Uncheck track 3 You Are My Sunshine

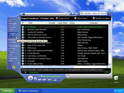tap(23, 32)
